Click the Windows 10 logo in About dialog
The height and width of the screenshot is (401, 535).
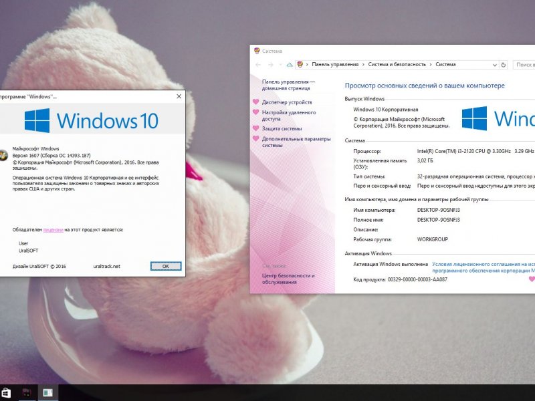tap(92, 120)
